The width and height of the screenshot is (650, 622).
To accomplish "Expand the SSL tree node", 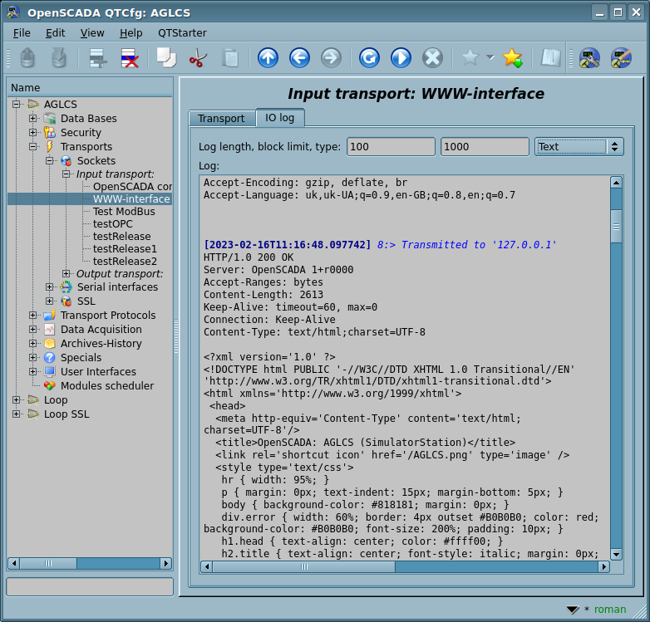I will pyautogui.click(x=49, y=301).
